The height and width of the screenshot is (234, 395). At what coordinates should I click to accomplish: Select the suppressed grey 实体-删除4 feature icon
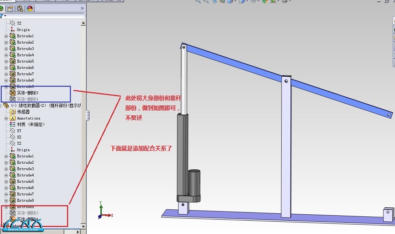13,99
